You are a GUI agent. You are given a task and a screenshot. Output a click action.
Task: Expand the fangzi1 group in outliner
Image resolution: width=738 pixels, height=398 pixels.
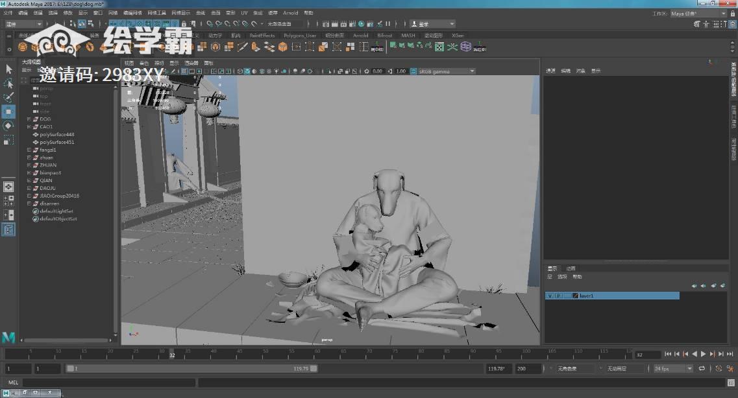(x=29, y=150)
